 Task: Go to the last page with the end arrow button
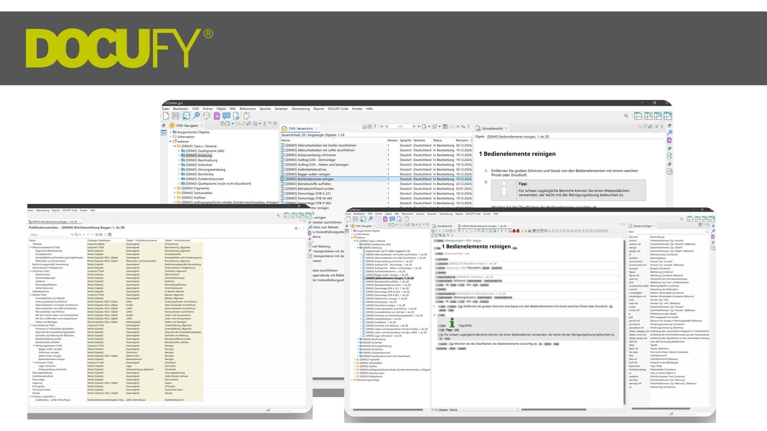point(419,127)
